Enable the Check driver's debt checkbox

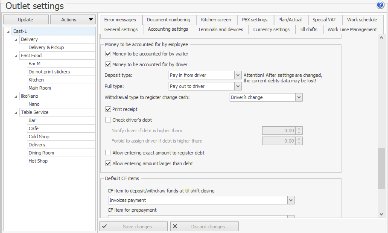[x=108, y=120]
